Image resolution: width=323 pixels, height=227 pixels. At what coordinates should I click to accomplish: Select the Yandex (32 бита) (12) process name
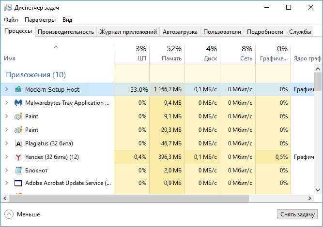point(52,157)
